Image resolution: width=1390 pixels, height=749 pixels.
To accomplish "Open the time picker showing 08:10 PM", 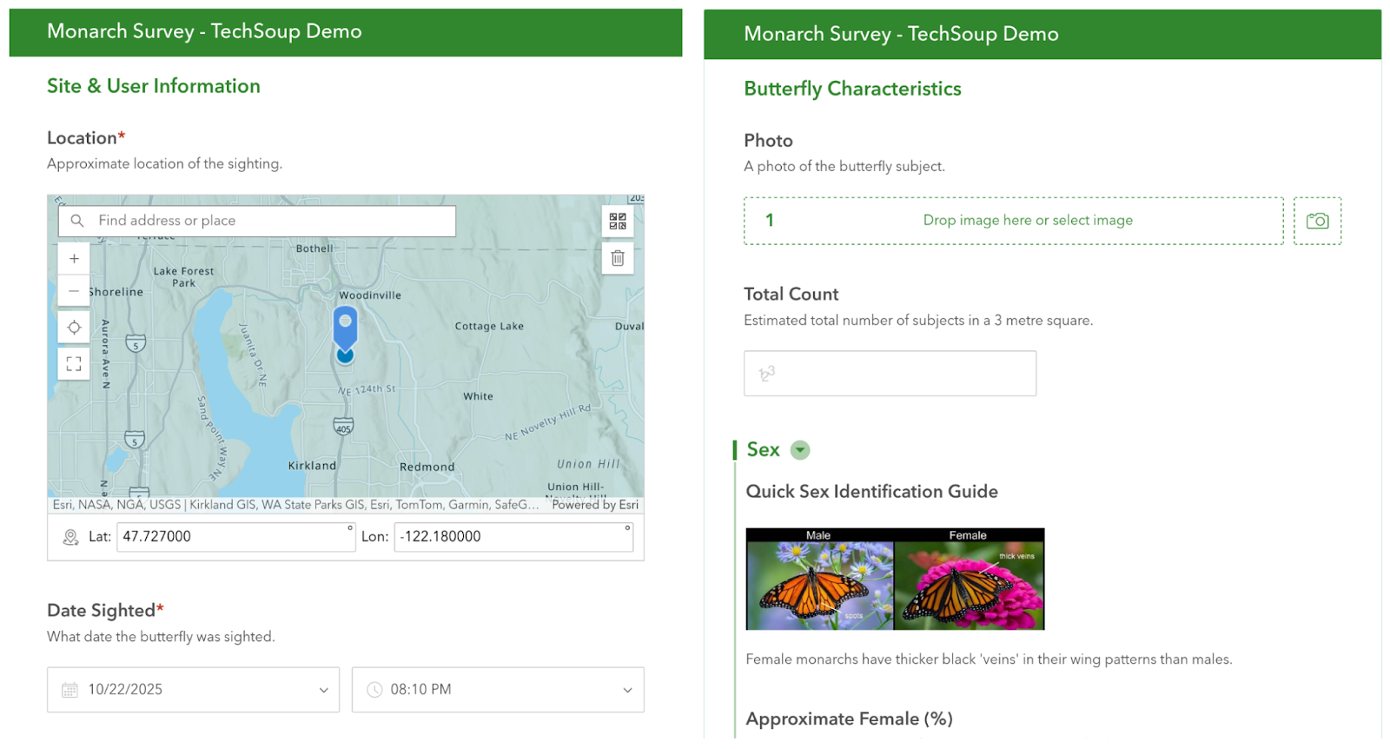I will point(498,690).
